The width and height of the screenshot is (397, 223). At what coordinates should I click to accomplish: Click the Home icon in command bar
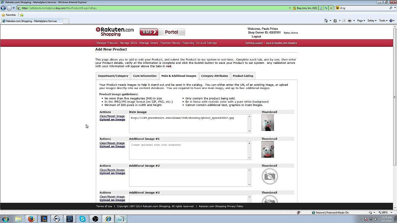[x=326, y=21]
